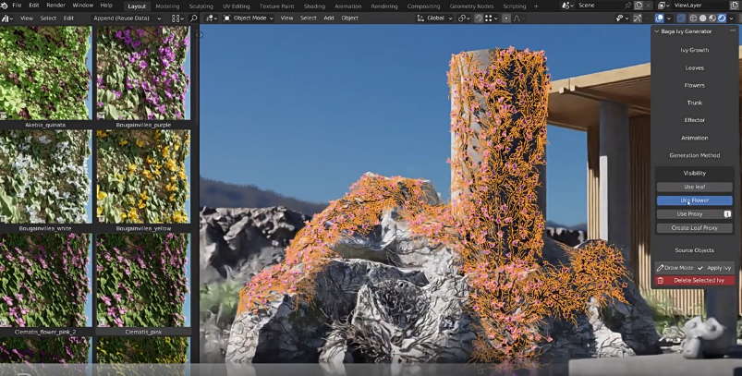742x376 pixels.
Task: Click the transform orientation axes icon
Action: tap(420, 18)
